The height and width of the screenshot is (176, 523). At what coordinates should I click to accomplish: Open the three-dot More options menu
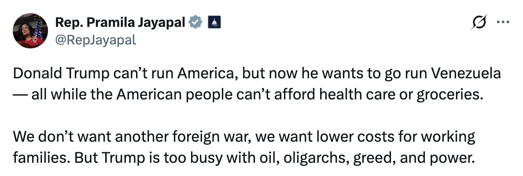pyautogui.click(x=502, y=22)
